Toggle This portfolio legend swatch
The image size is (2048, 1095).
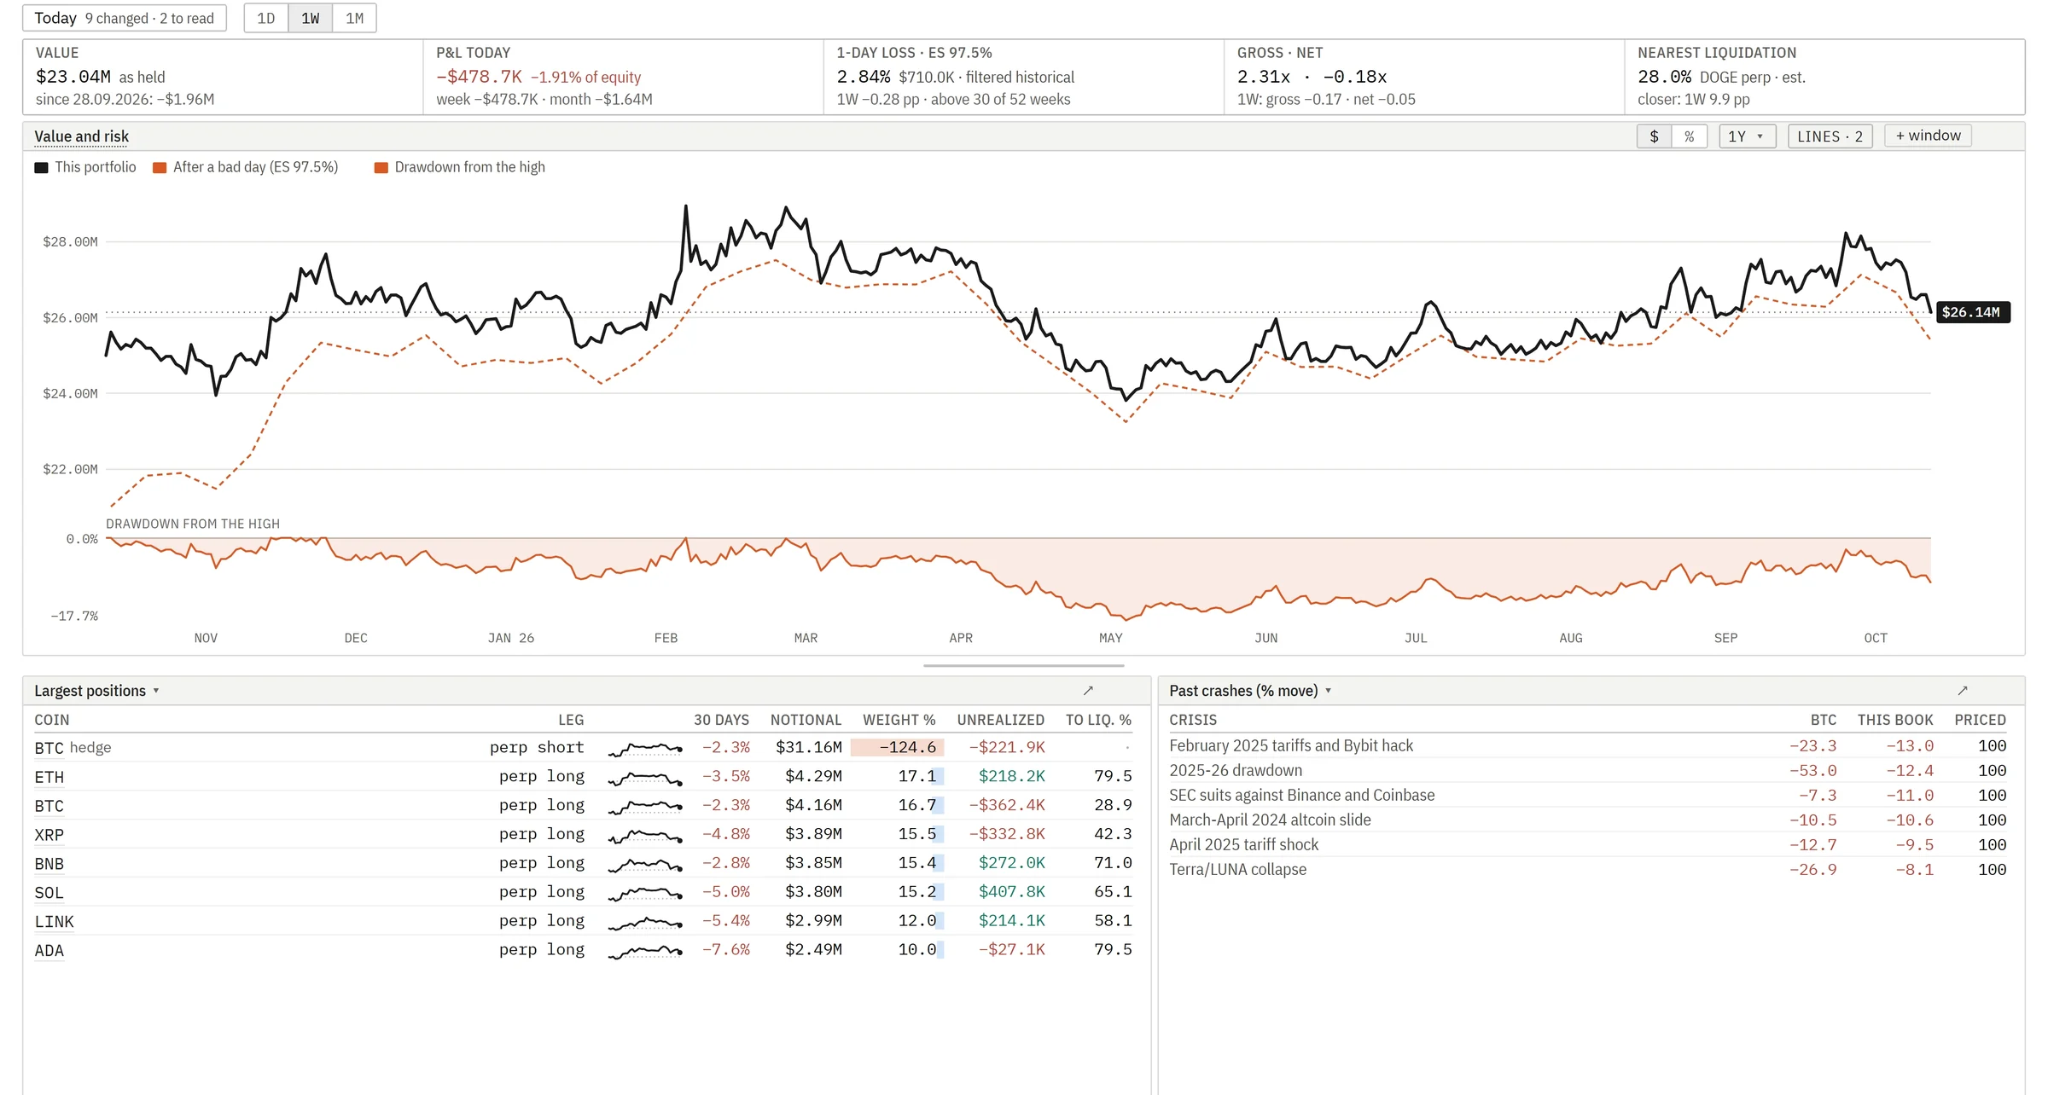[x=41, y=168]
